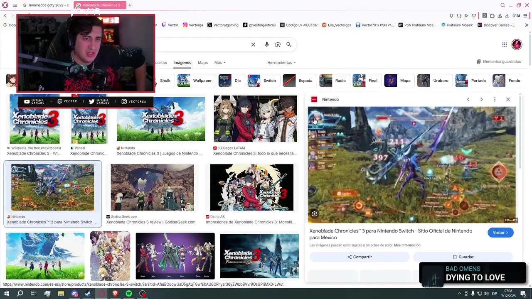This screenshot has height=299, width=532.
Task: Open the extensions puzzle icon
Action: coord(492,16)
